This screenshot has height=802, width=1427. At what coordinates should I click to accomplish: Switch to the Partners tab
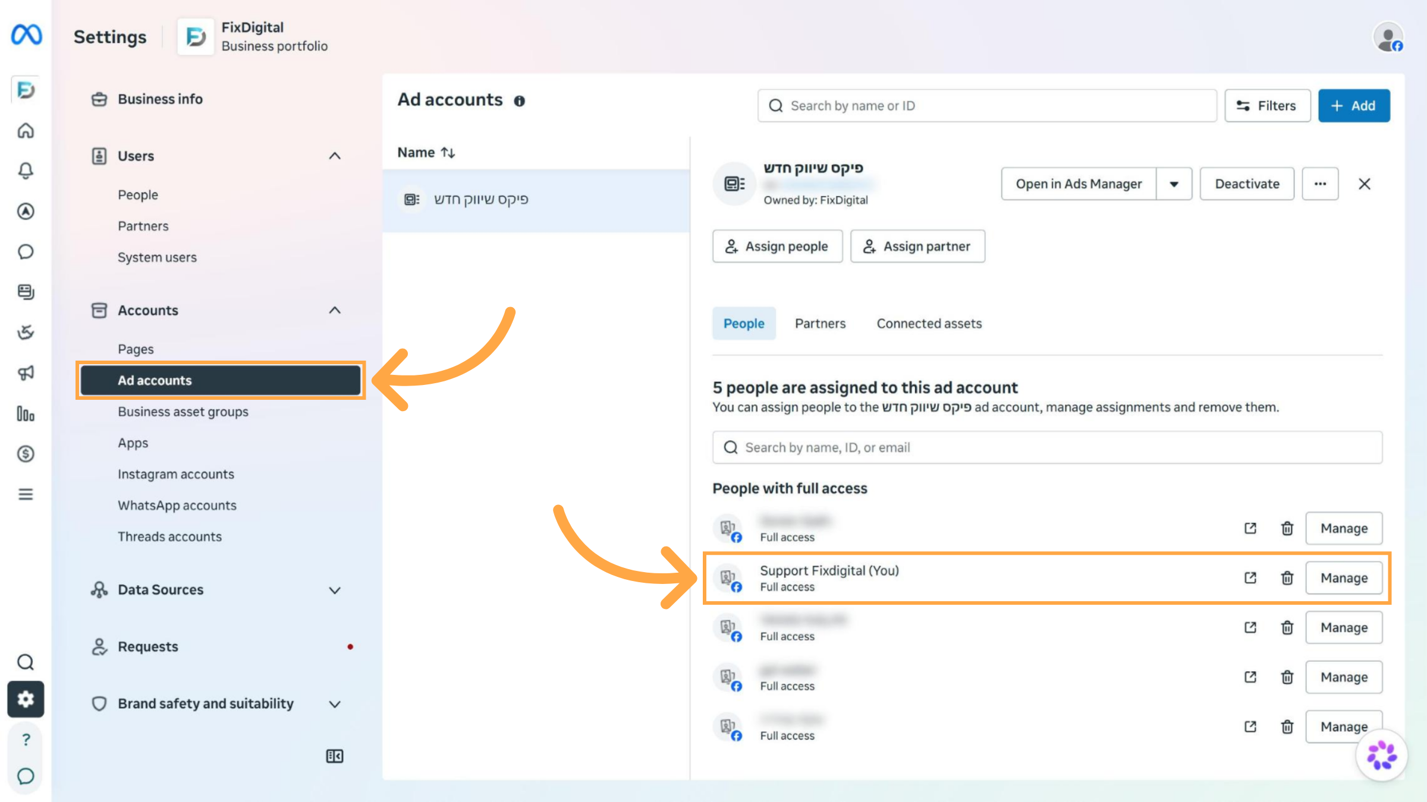click(820, 323)
